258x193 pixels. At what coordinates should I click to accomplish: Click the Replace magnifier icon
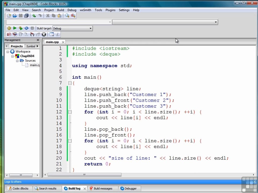(73, 16)
